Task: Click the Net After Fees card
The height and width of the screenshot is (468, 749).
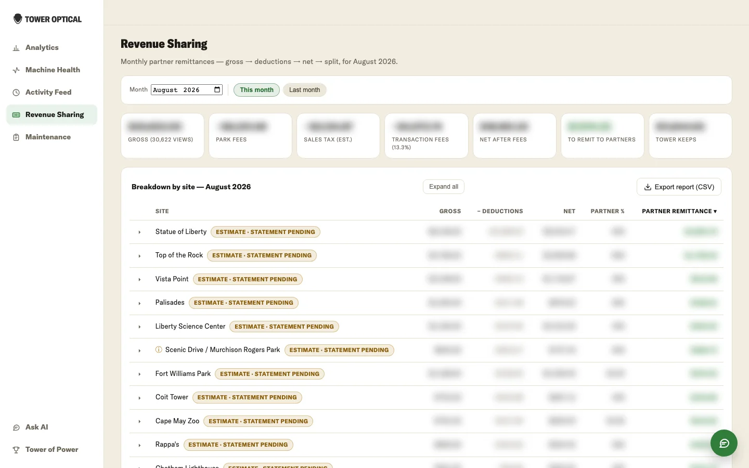Action: coord(514,136)
